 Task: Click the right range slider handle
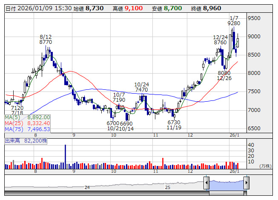246,183
